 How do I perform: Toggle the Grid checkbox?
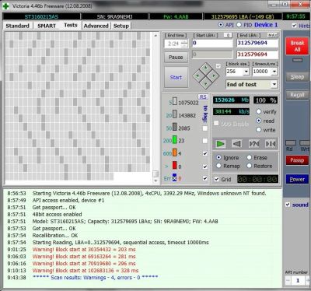pos(217,179)
